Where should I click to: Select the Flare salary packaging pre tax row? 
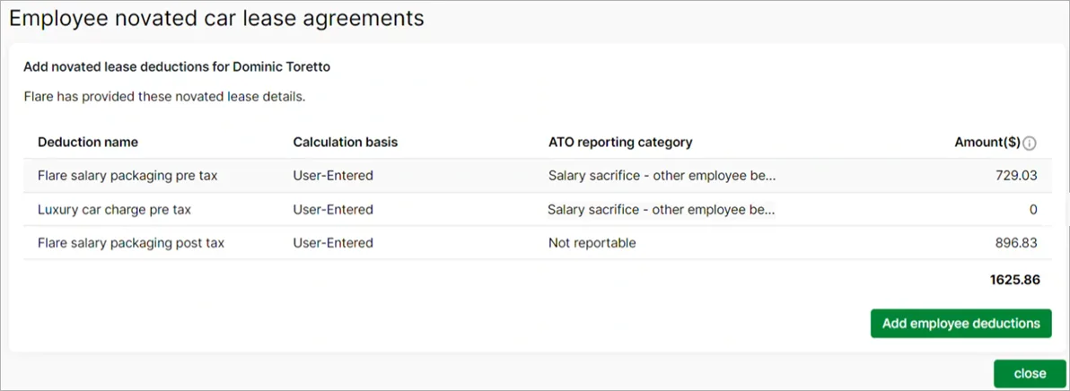(x=536, y=176)
